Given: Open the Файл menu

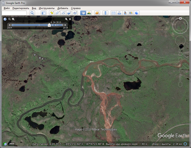Looking at the screenshot, I should click(x=7, y=8).
